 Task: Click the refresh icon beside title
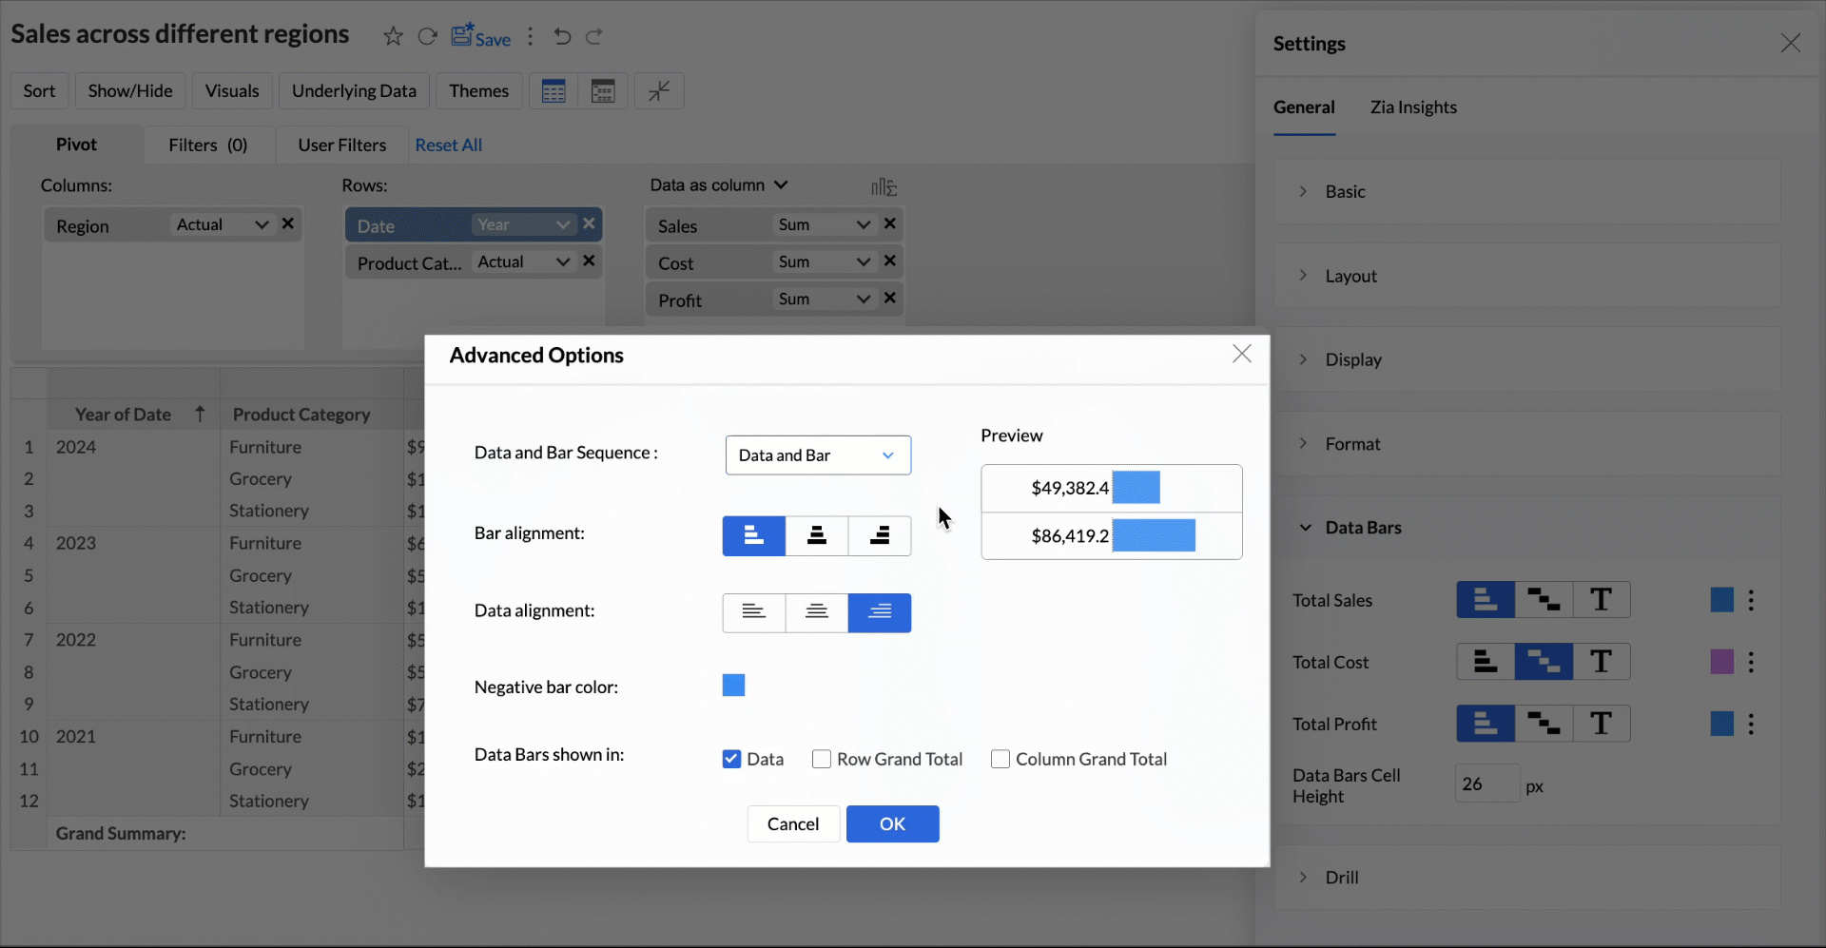(428, 37)
